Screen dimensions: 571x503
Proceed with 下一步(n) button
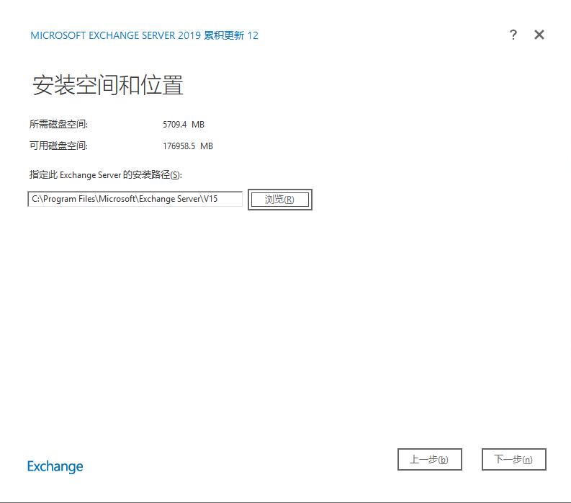[514, 459]
